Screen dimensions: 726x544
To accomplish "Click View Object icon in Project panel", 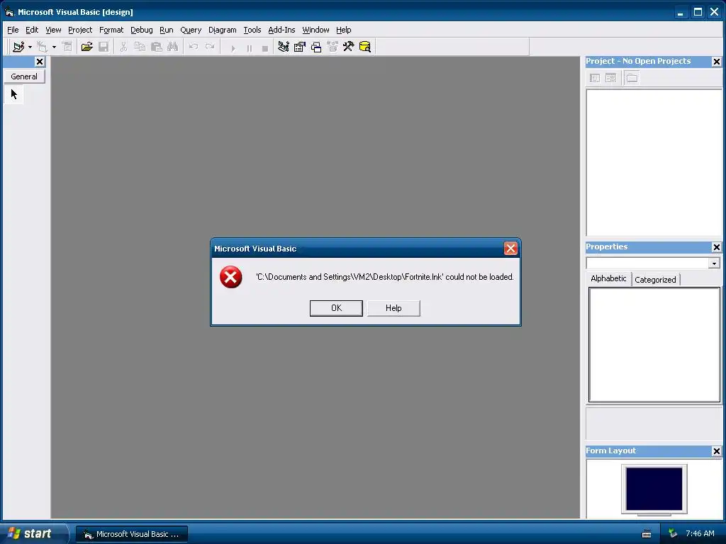I will coord(610,78).
